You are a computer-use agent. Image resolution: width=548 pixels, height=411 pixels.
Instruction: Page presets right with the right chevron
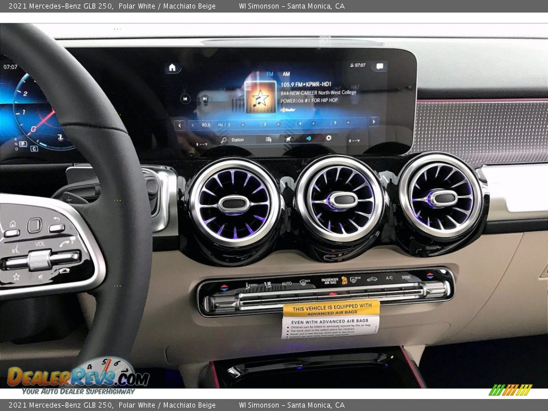[x=373, y=122]
